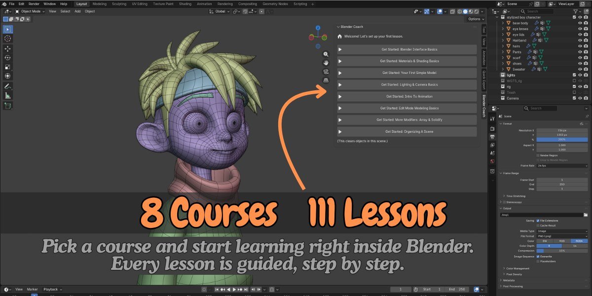This screenshot has height=296, width=592.
Task: Open the Render properties tab icon
Action: coord(492,128)
